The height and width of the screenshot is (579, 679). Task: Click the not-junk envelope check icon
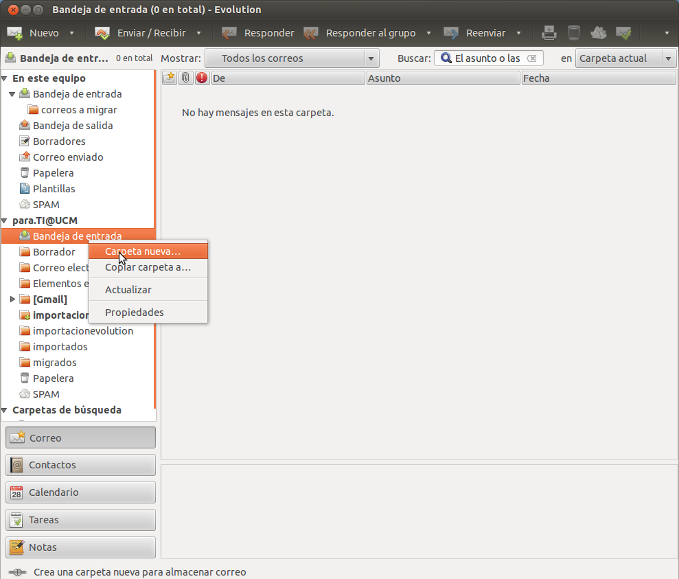pyautogui.click(x=623, y=33)
